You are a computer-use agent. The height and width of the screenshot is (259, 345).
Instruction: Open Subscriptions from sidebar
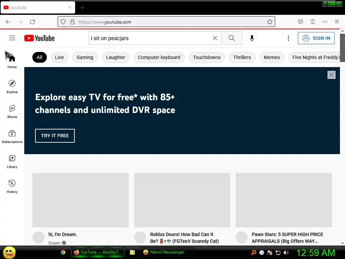click(12, 137)
